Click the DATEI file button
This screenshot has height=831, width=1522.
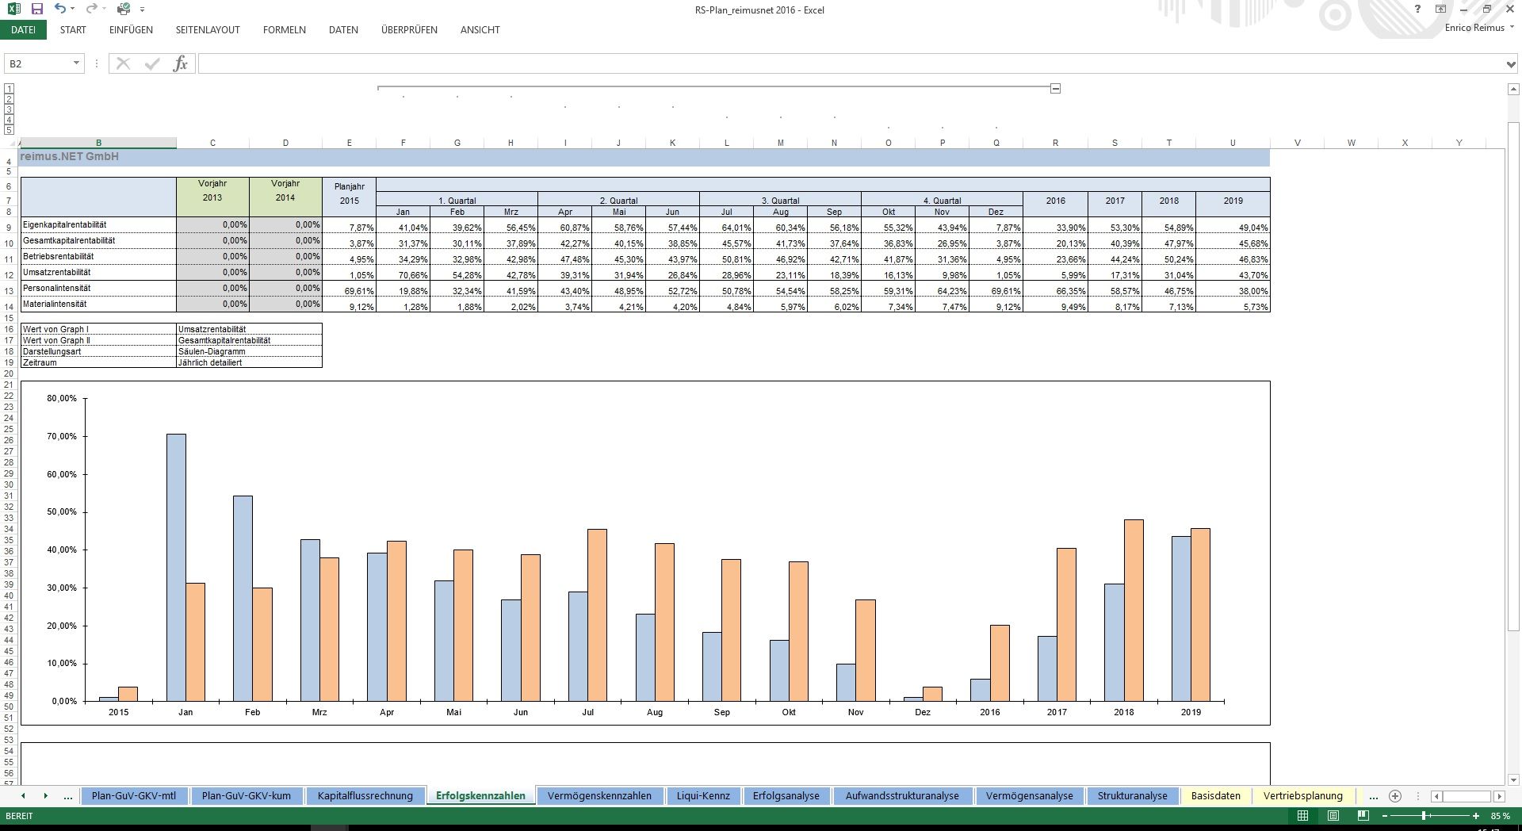click(x=23, y=29)
